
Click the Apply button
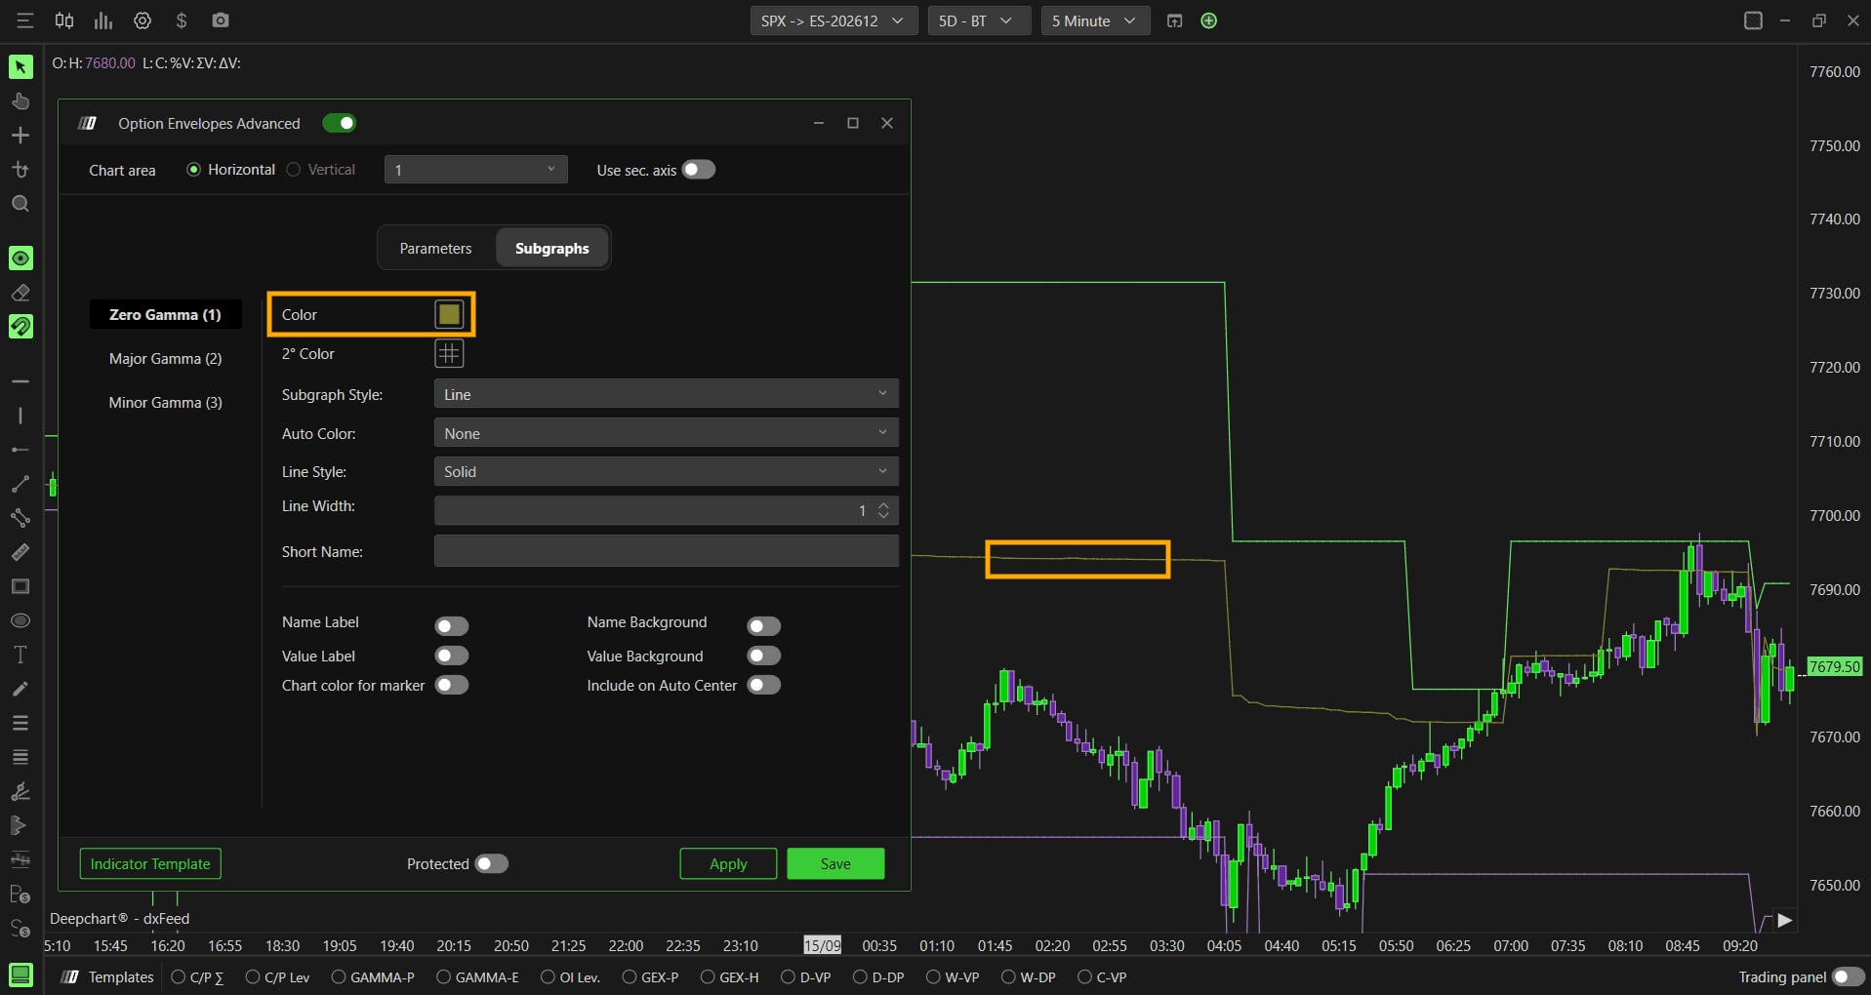(728, 863)
